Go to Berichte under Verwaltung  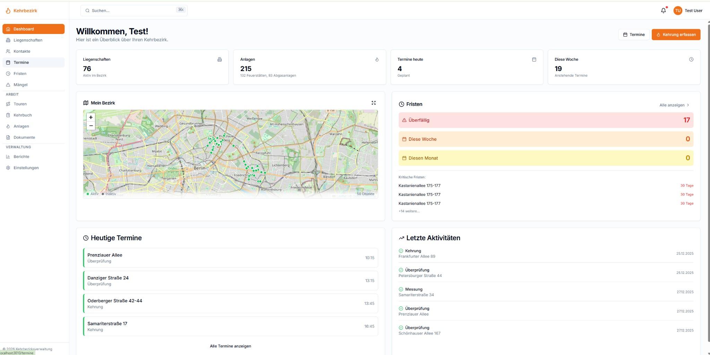[x=33, y=157]
